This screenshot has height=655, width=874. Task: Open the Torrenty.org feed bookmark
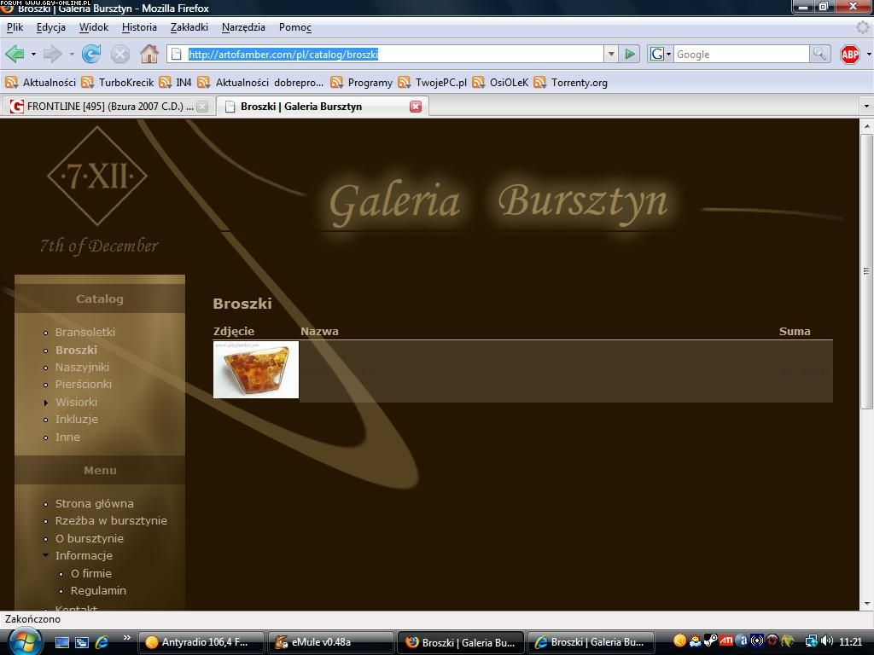pos(570,83)
